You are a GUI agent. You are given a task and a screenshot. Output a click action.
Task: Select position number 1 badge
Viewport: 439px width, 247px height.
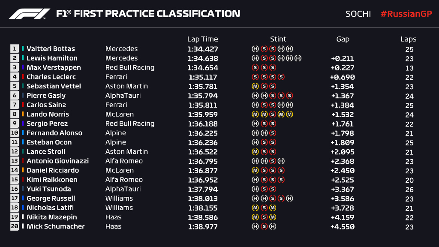click(15, 49)
